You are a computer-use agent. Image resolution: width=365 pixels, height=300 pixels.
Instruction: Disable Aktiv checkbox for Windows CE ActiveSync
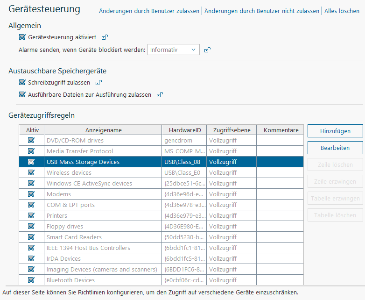[x=31, y=183]
